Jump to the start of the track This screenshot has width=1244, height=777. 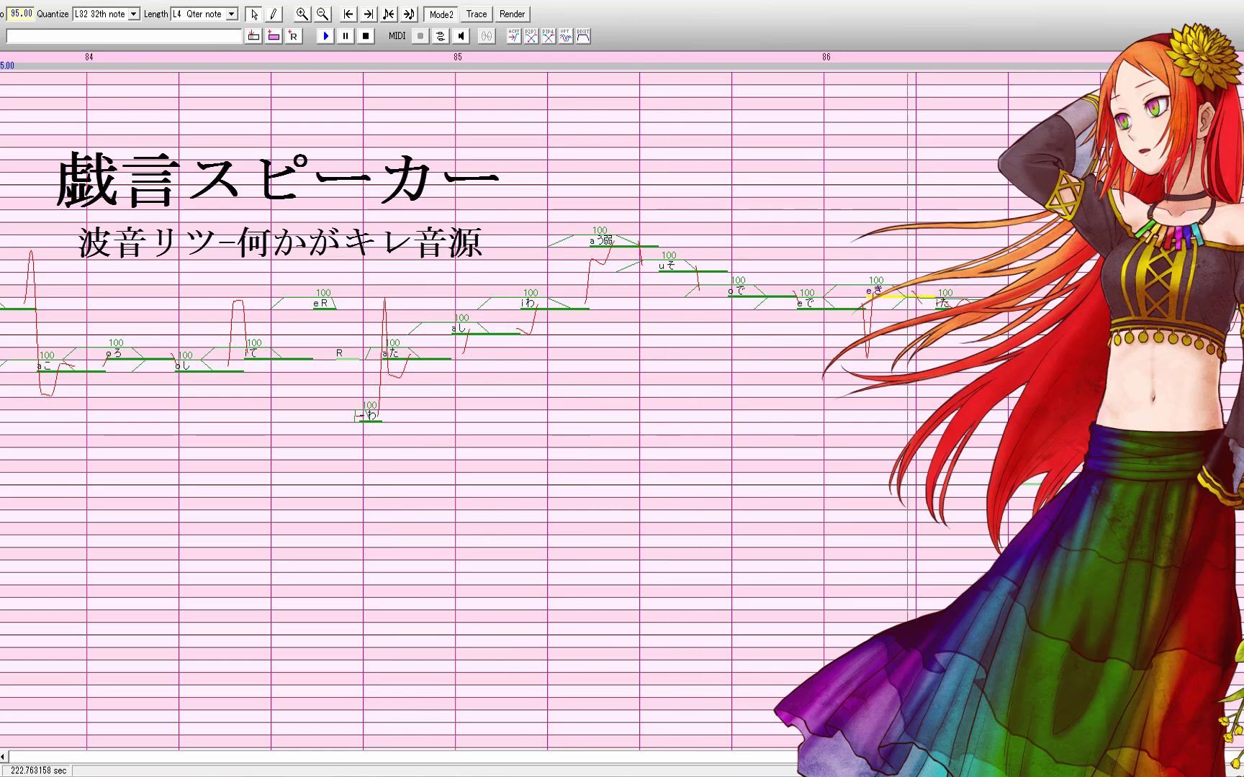348,14
